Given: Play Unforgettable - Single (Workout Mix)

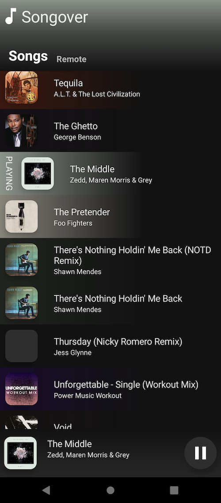Looking at the screenshot, I should pos(110,389).
